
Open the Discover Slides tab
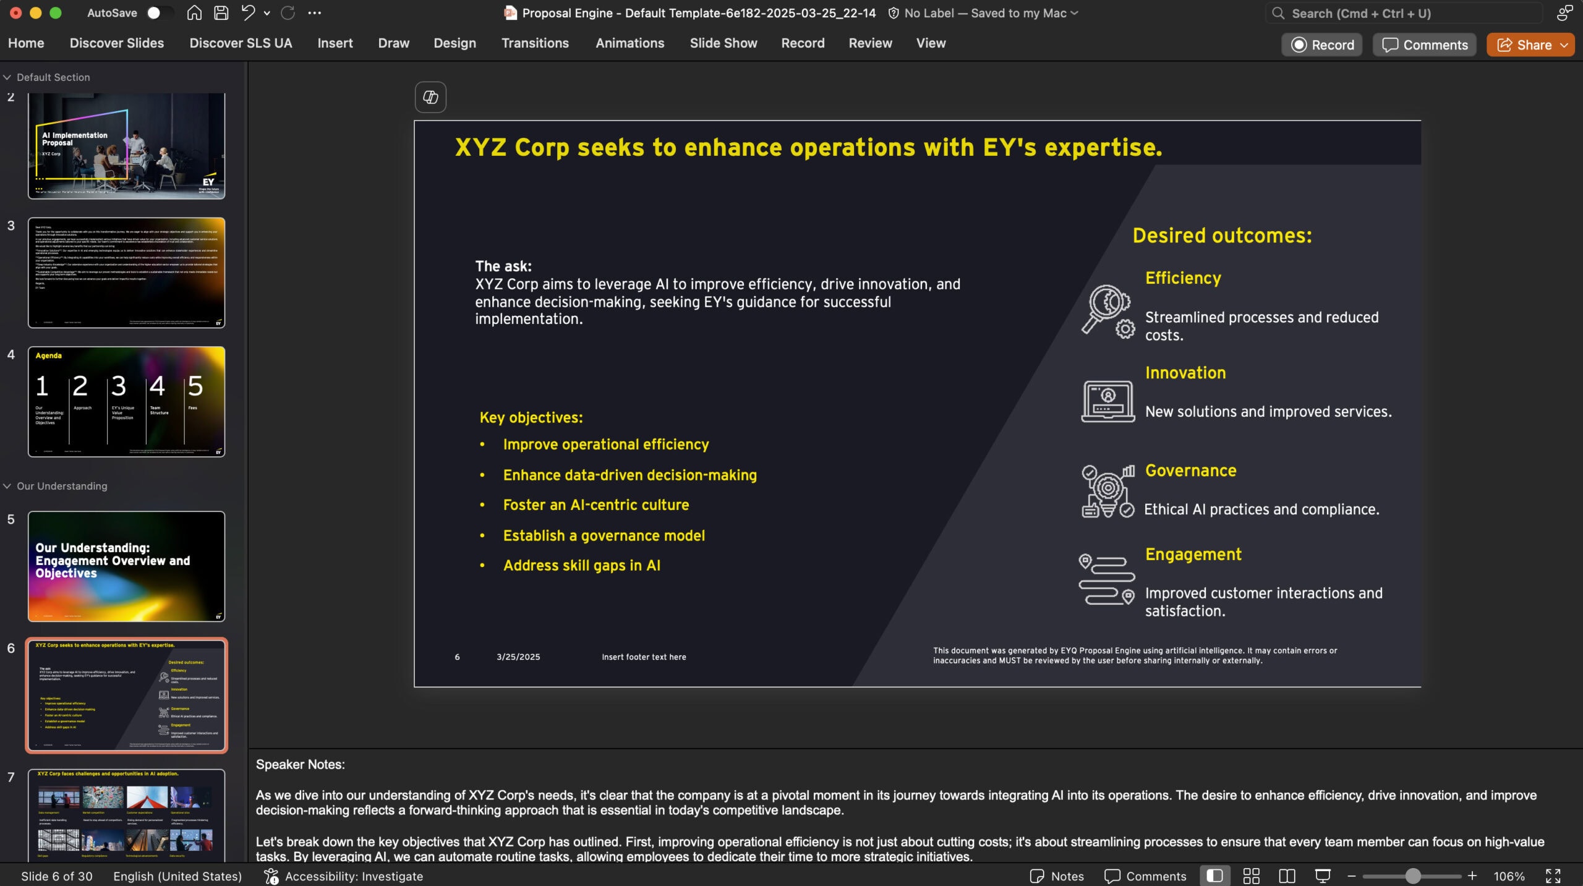click(x=117, y=43)
